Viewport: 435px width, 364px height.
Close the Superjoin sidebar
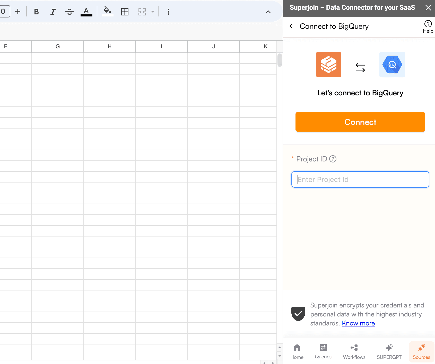pos(428,8)
